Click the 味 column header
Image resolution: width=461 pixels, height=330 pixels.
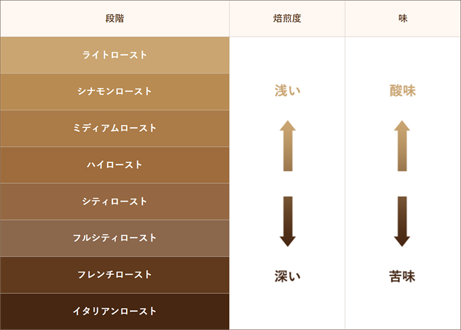[x=403, y=18]
